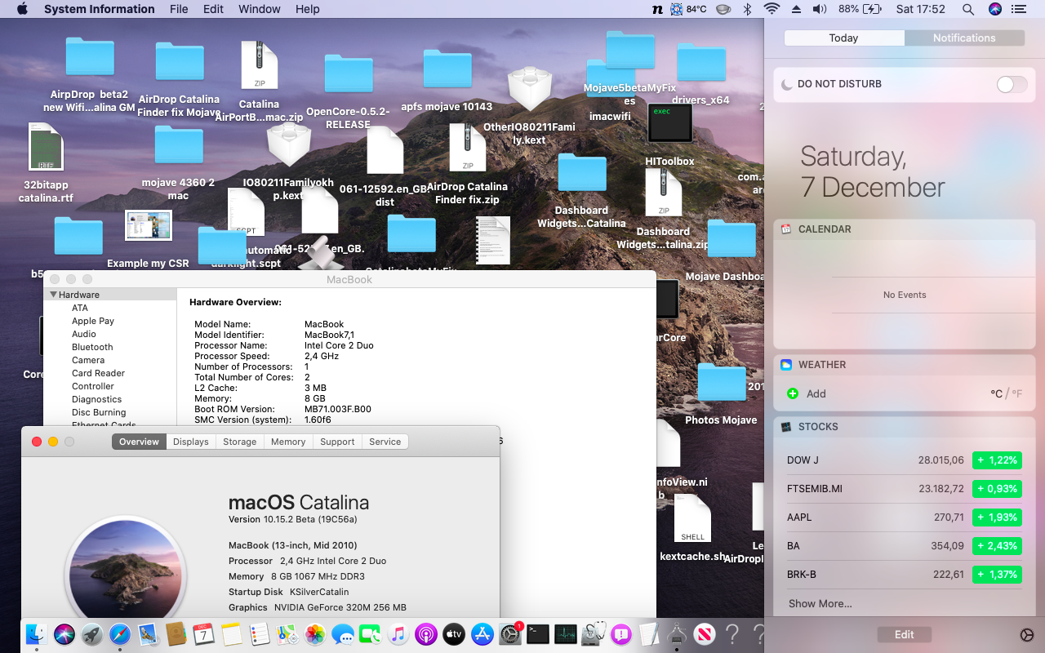
Task: Open the File menu
Action: tap(179, 9)
